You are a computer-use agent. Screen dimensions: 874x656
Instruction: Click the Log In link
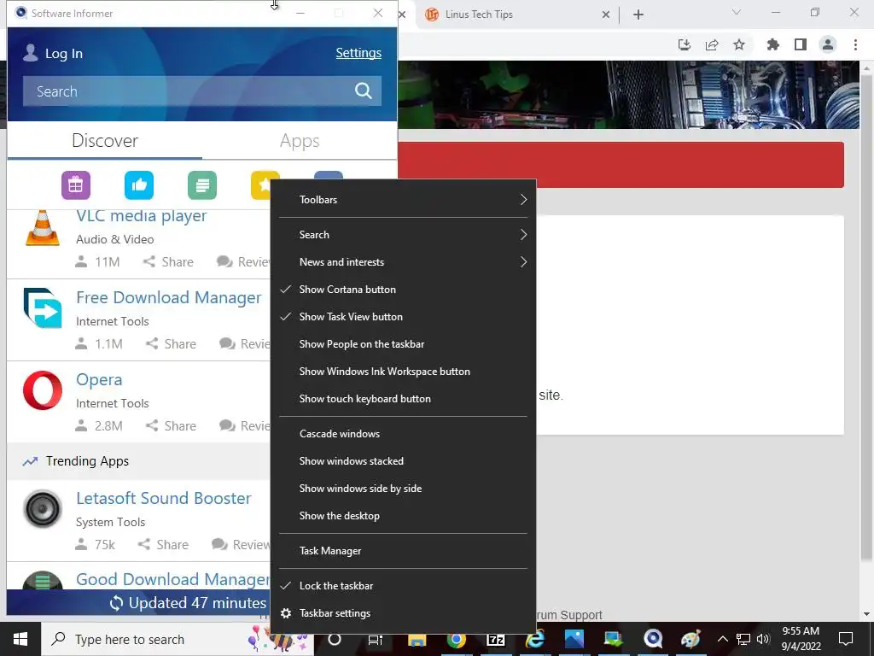tap(63, 54)
